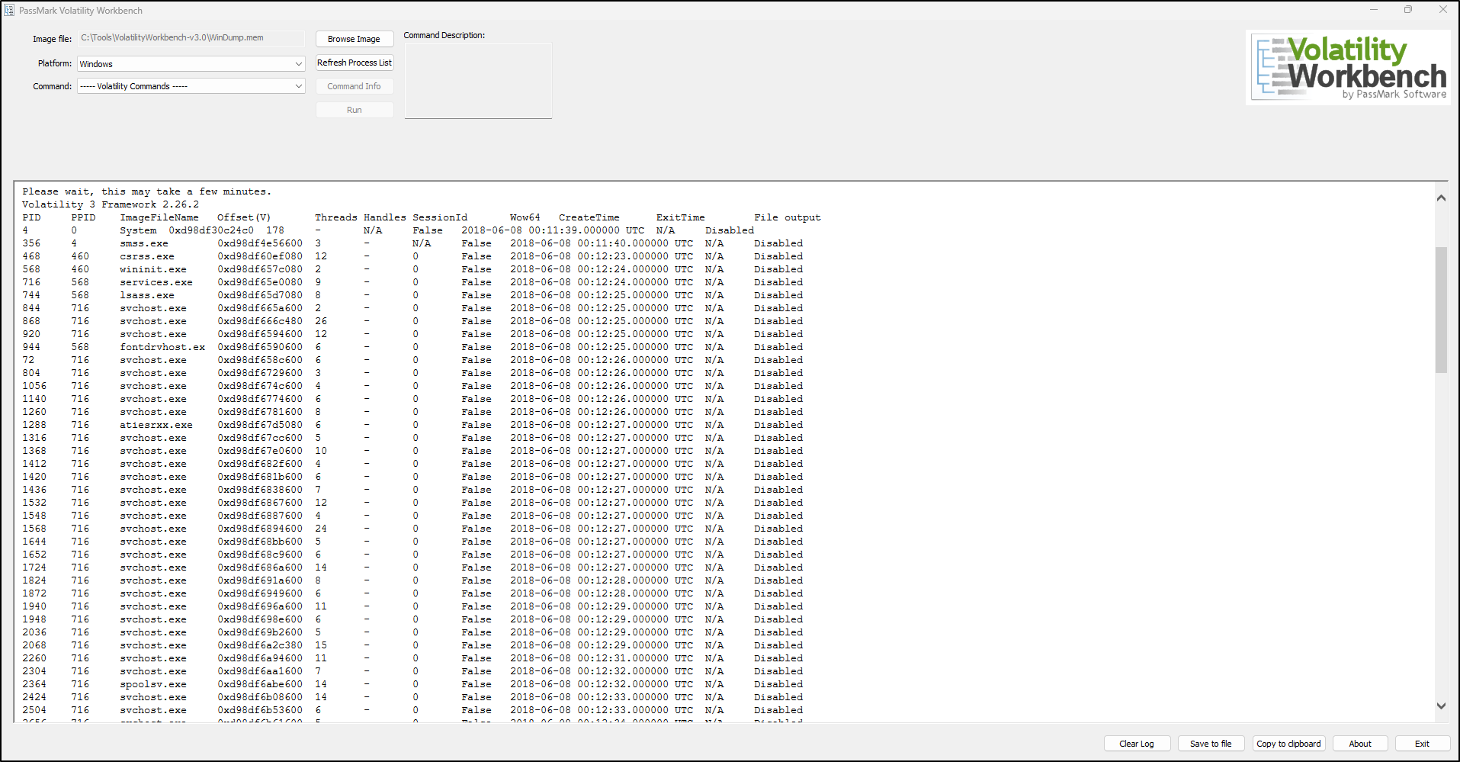1460x762 pixels.
Task: Click the Volatility Workbench logo
Action: tap(1348, 68)
